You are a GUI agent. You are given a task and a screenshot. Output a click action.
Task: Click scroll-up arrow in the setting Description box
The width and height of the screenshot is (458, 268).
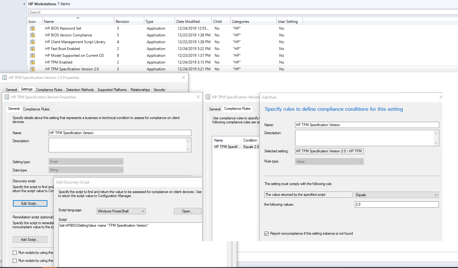coord(188,141)
